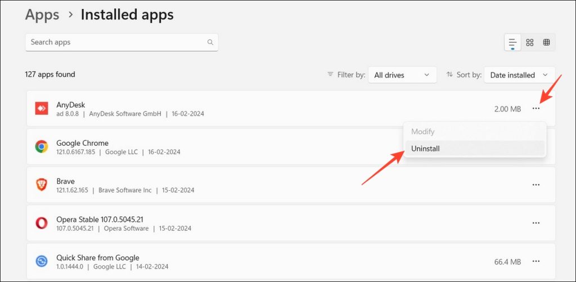
Task: Open the three-dot menu for Quick Share
Action: click(x=536, y=261)
